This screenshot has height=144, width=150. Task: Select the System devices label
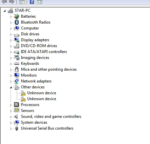(x=34, y=122)
